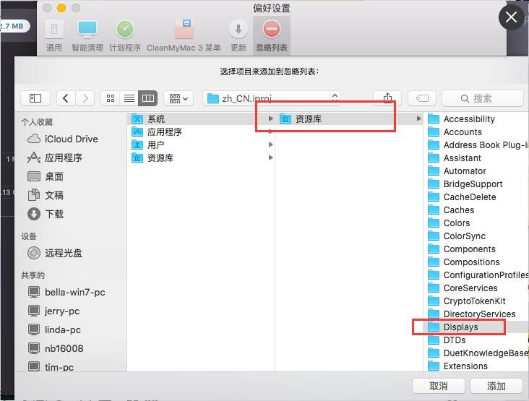Click the 搜索 search field
529x401 pixels.
[x=482, y=98]
